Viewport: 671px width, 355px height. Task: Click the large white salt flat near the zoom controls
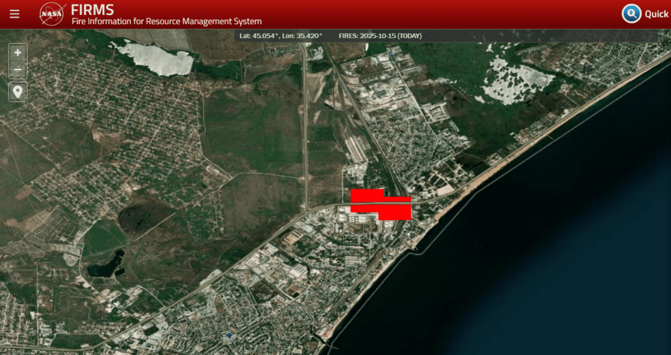(156, 58)
